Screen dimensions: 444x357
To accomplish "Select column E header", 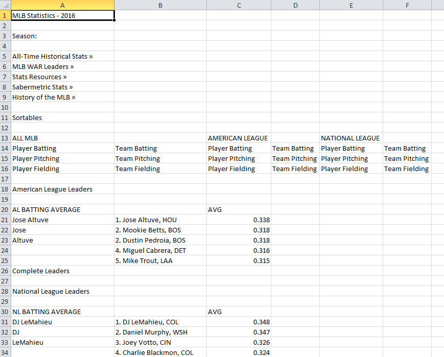I will pyautogui.click(x=351, y=5).
